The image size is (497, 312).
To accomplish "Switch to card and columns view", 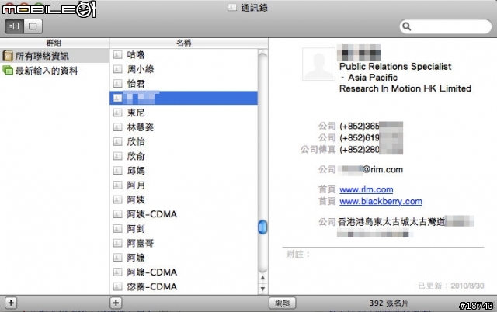I will [x=14, y=26].
